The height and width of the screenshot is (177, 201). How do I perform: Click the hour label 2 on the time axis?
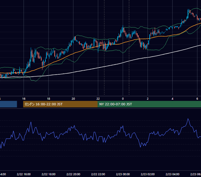tap(148, 99)
